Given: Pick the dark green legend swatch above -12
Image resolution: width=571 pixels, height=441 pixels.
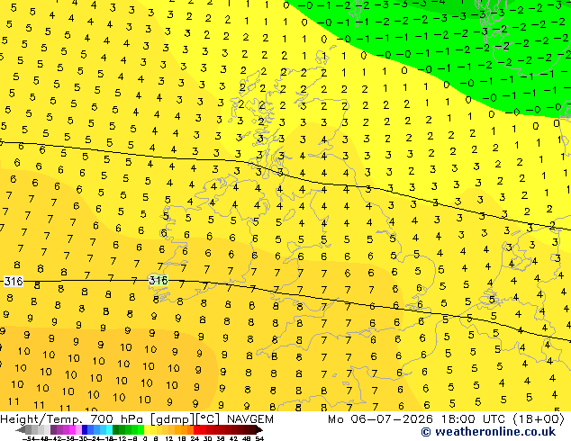Looking at the screenshot, I should (x=116, y=430).
